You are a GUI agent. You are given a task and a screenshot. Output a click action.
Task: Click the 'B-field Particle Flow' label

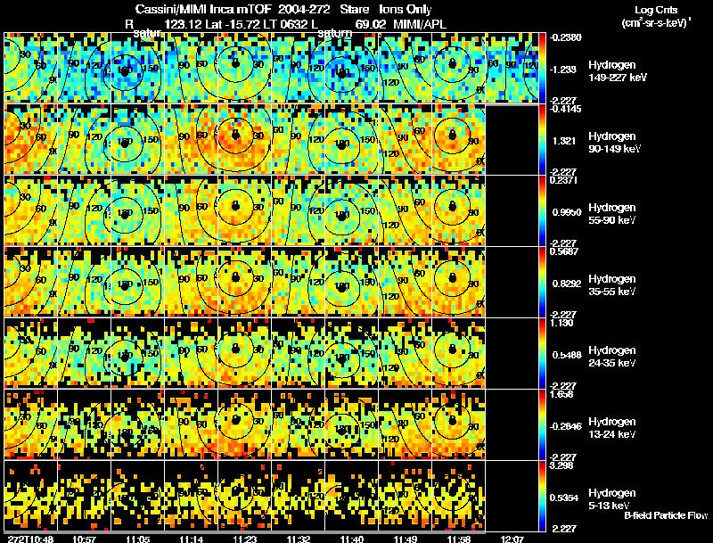[666, 515]
